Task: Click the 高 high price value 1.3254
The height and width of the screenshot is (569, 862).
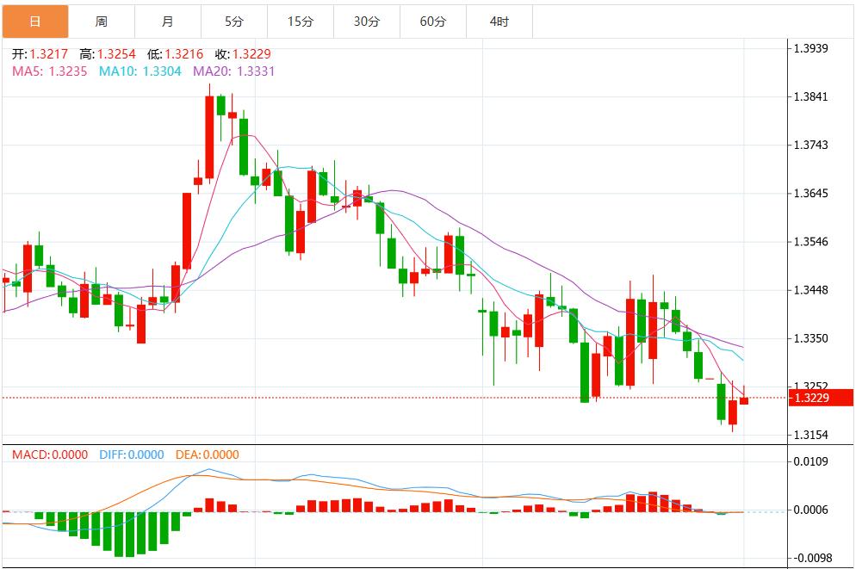Action: [116, 54]
